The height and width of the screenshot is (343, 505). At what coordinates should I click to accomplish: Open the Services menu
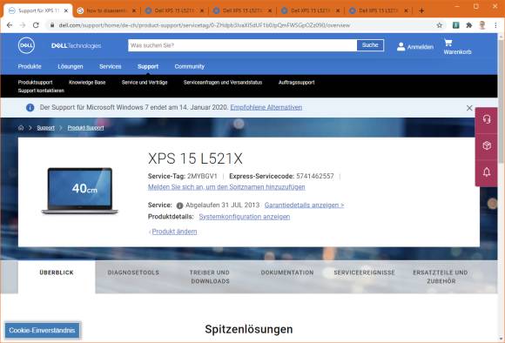[x=111, y=66]
